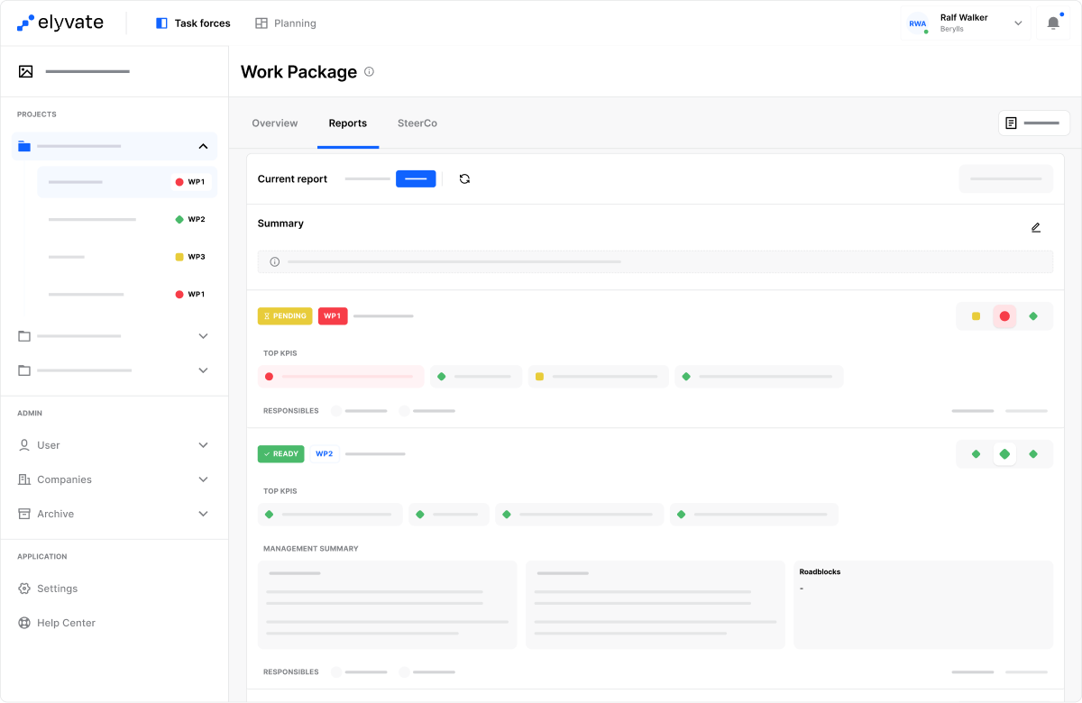Click the Work Package info icon
The image size is (1082, 703).
(x=369, y=72)
